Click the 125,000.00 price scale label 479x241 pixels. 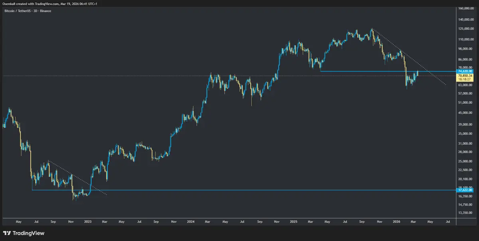(467, 29)
